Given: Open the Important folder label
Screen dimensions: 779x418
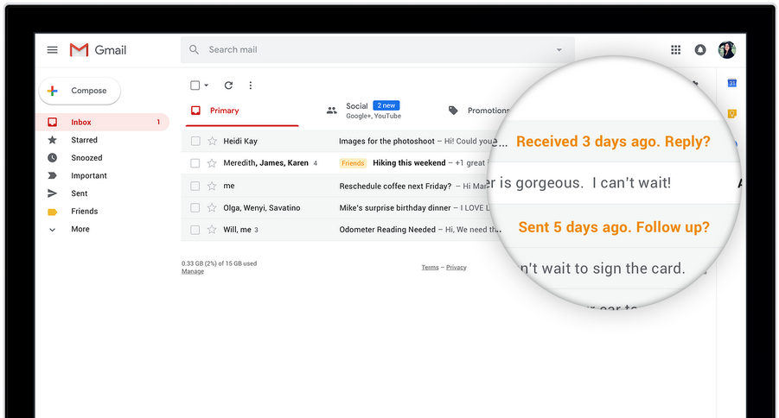Looking at the screenshot, I should [89, 175].
